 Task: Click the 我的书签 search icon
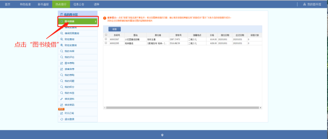[x=61, y=93]
